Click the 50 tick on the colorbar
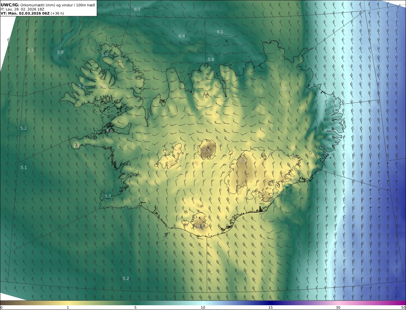 403,307
